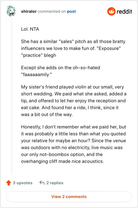Viewport: 138px width, 208px height.
Task: Click the curved reply arrow icon
Action: click(x=42, y=183)
